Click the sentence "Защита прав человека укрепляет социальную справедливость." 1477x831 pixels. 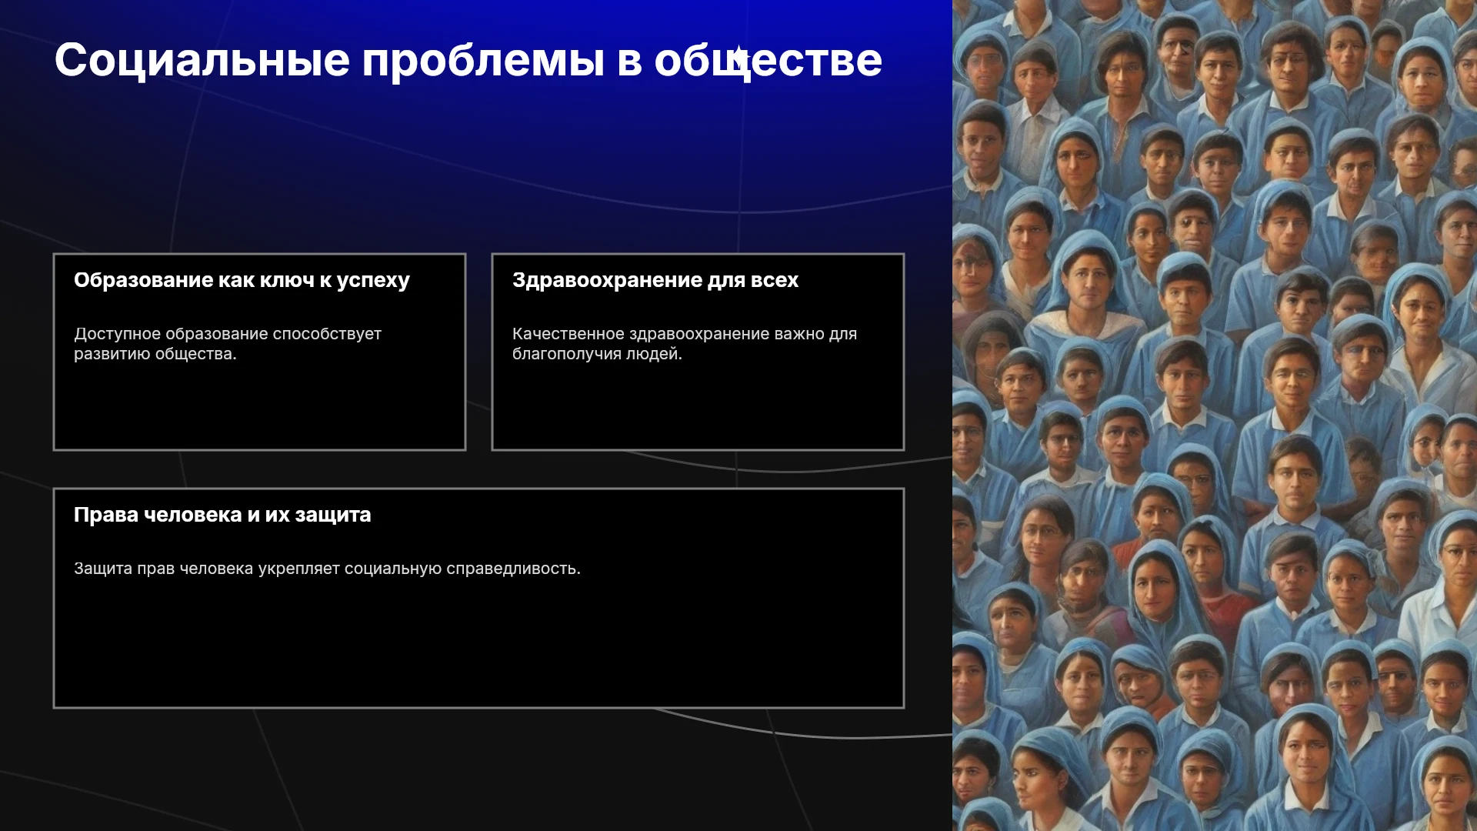[x=327, y=569]
